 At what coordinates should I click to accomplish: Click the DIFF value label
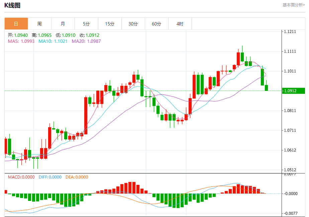(50, 177)
